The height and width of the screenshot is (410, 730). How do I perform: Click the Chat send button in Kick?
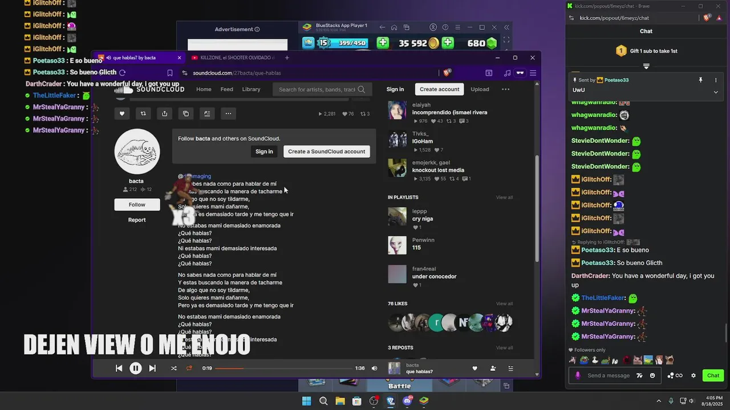pyautogui.click(x=713, y=375)
